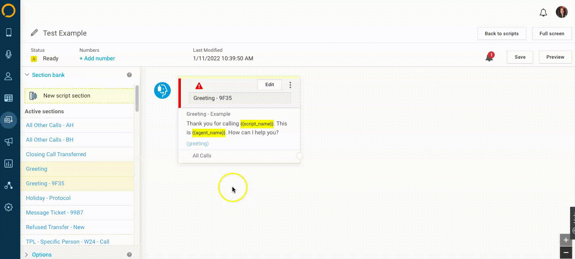The height and width of the screenshot is (259, 575).
Task: Open the bar chart reports icon
Action: (x=9, y=163)
